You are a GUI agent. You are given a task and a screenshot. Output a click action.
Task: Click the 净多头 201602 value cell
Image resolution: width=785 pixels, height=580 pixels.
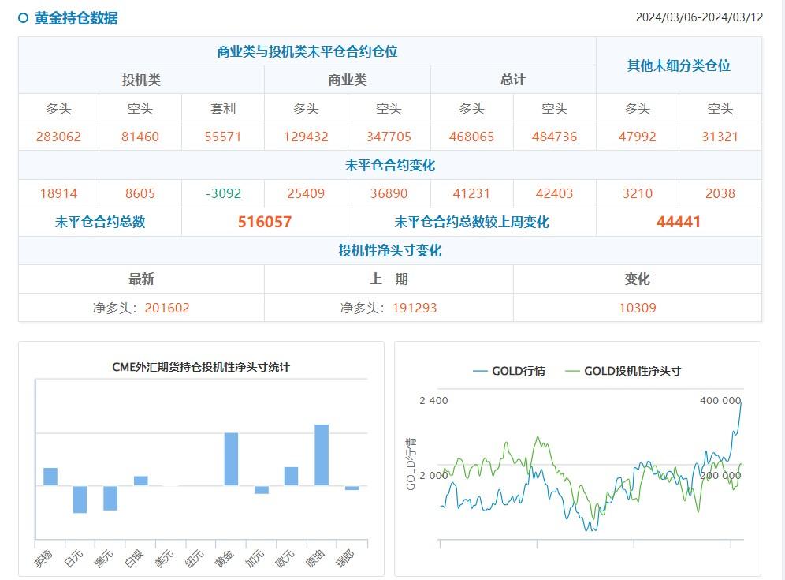click(142, 308)
